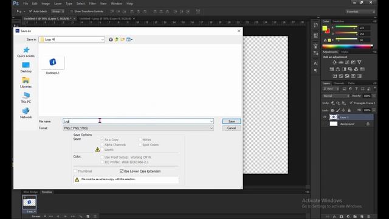
Task: Open the Layer menu
Action: pyautogui.click(x=58, y=4)
